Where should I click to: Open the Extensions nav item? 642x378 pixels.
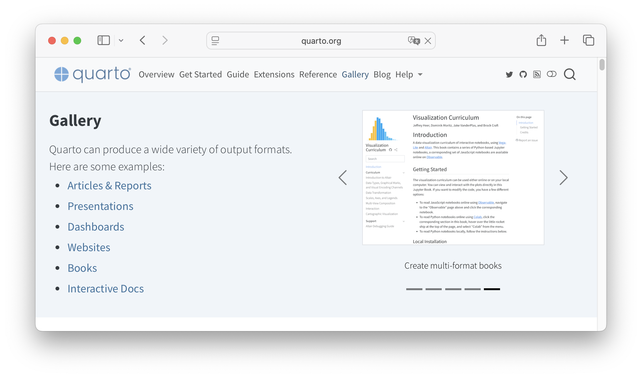pyautogui.click(x=274, y=75)
